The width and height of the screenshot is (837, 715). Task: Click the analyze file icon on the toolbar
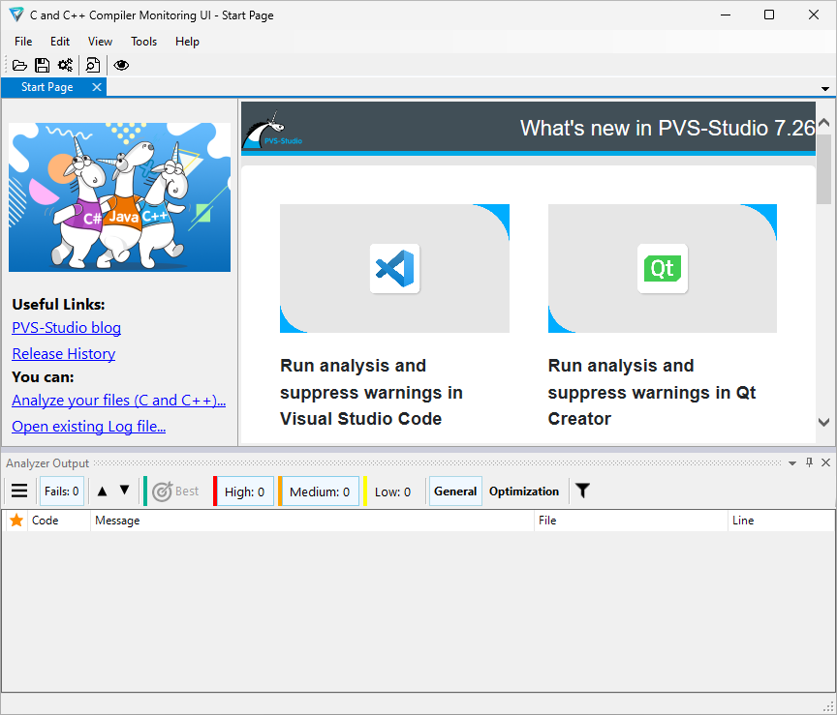tap(92, 65)
